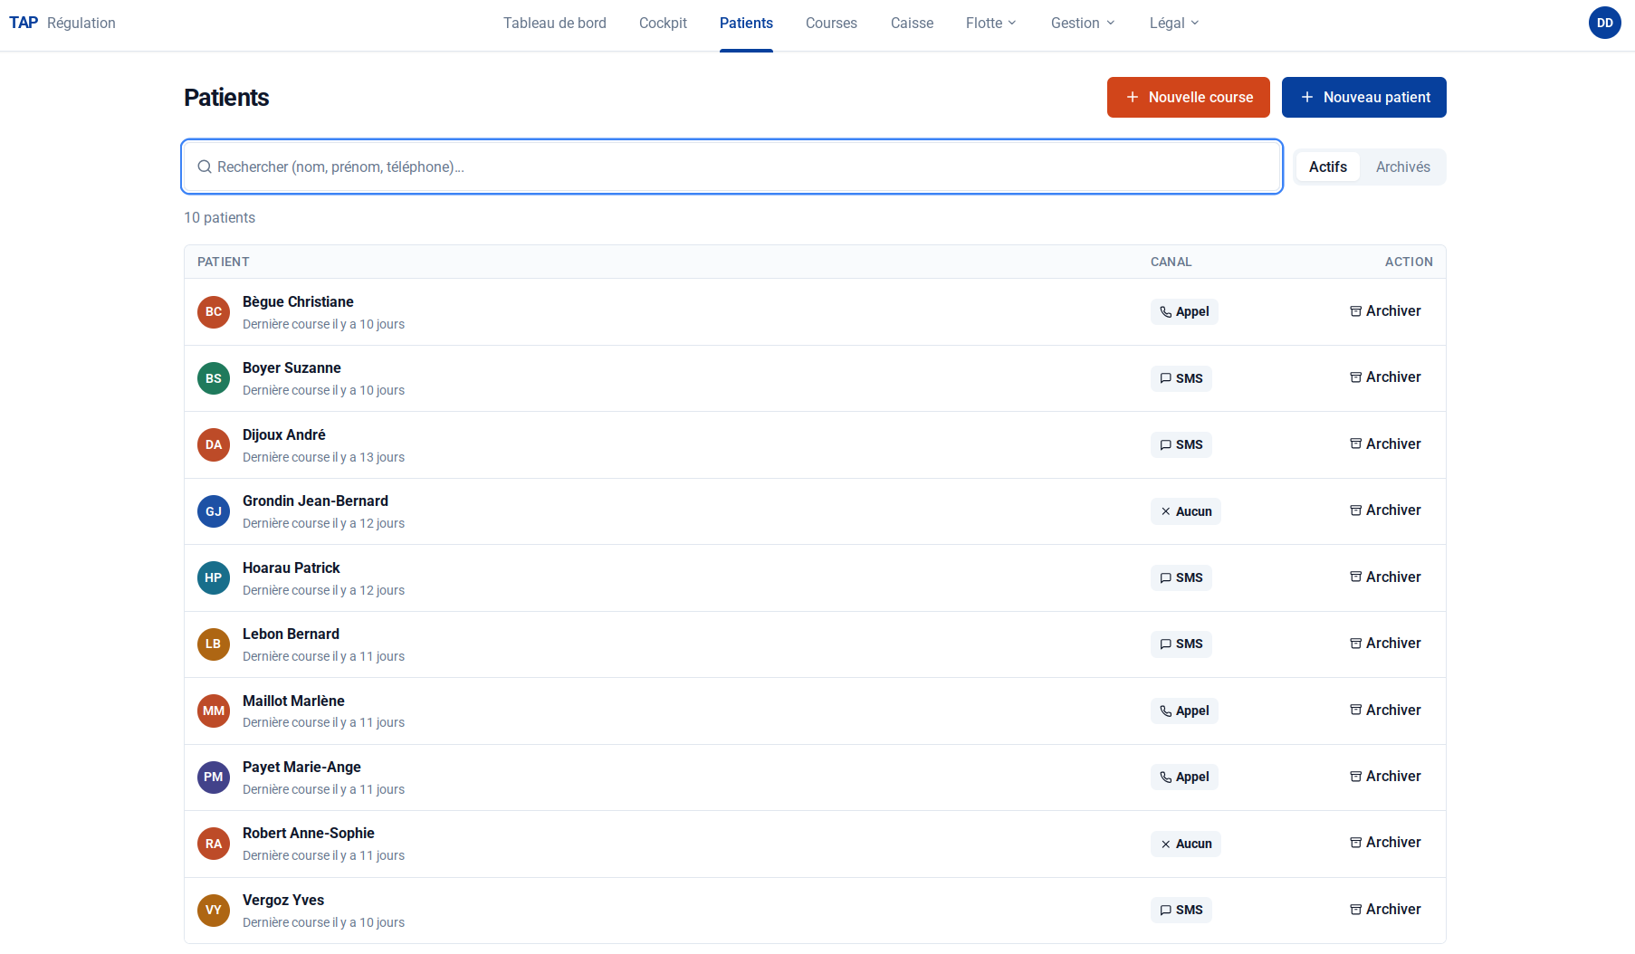1635x954 pixels.
Task: Open patient name Dijoux André
Action: point(284,434)
